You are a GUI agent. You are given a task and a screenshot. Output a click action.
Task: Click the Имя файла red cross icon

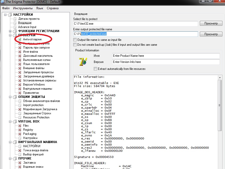20,52
